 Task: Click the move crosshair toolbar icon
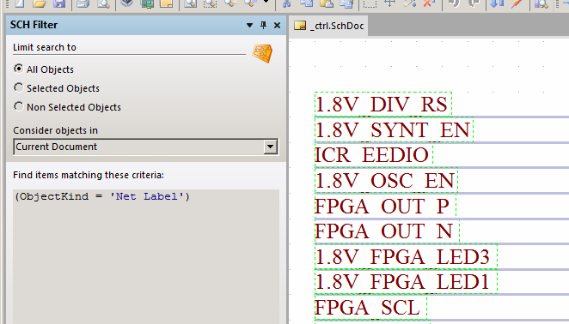coord(389,3)
